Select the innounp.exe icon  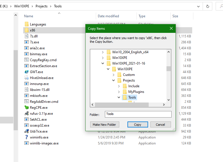click(x=27, y=84)
